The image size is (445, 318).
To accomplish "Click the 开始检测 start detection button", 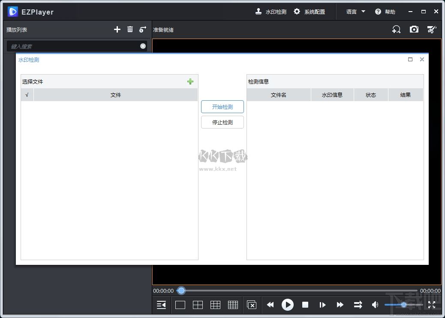I will point(222,106).
